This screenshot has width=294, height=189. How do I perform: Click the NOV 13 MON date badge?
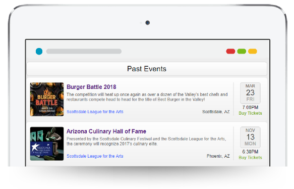pos(250,137)
